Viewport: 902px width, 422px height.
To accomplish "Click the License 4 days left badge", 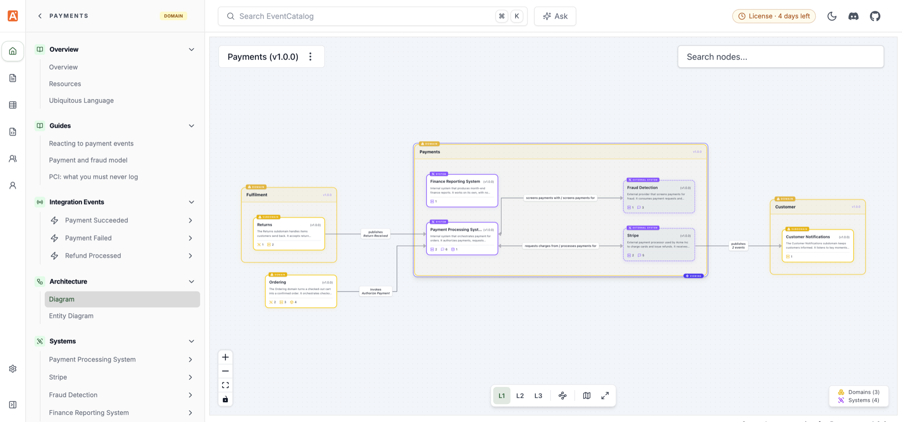I will click(774, 16).
